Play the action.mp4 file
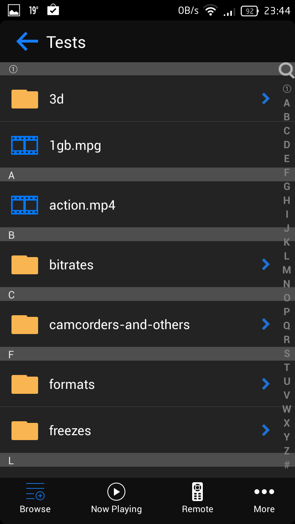 pos(82,205)
